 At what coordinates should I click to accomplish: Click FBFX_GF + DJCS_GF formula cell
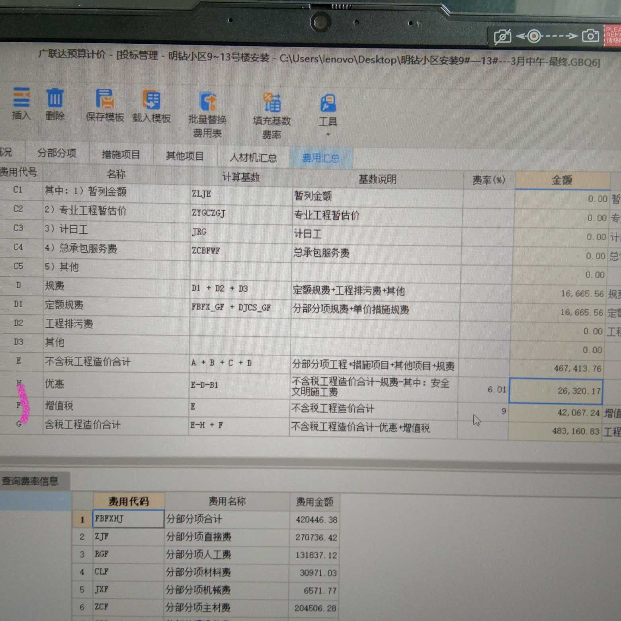pyautogui.click(x=240, y=308)
